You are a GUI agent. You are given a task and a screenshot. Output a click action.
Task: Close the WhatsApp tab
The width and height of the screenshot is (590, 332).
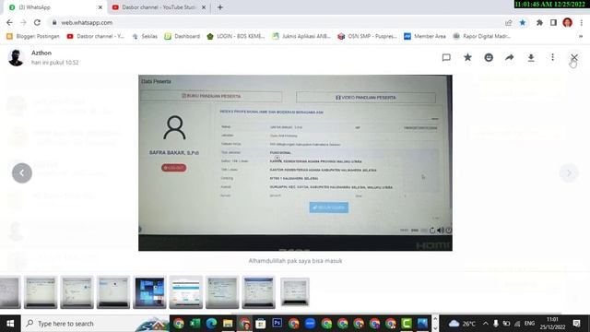[100, 7]
